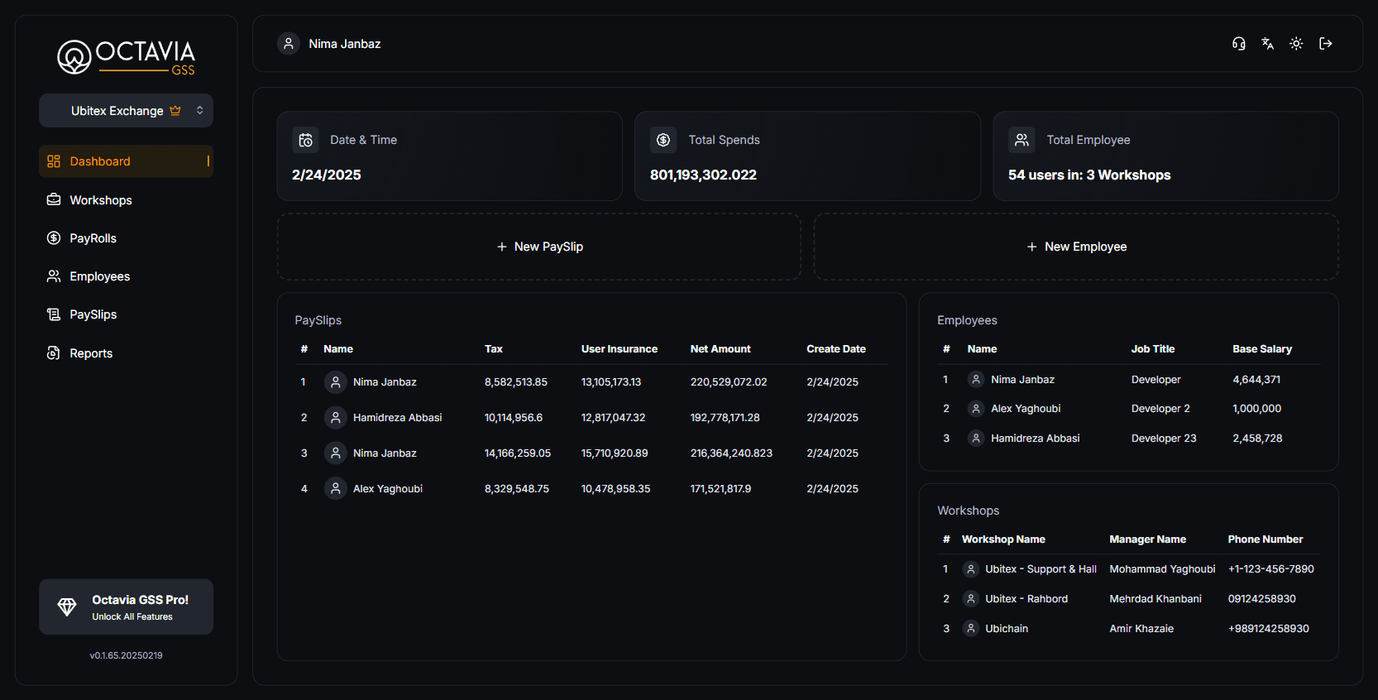The height and width of the screenshot is (700, 1378).
Task: Click Alex Yaghoubi avatar in Employees table
Action: (976, 409)
